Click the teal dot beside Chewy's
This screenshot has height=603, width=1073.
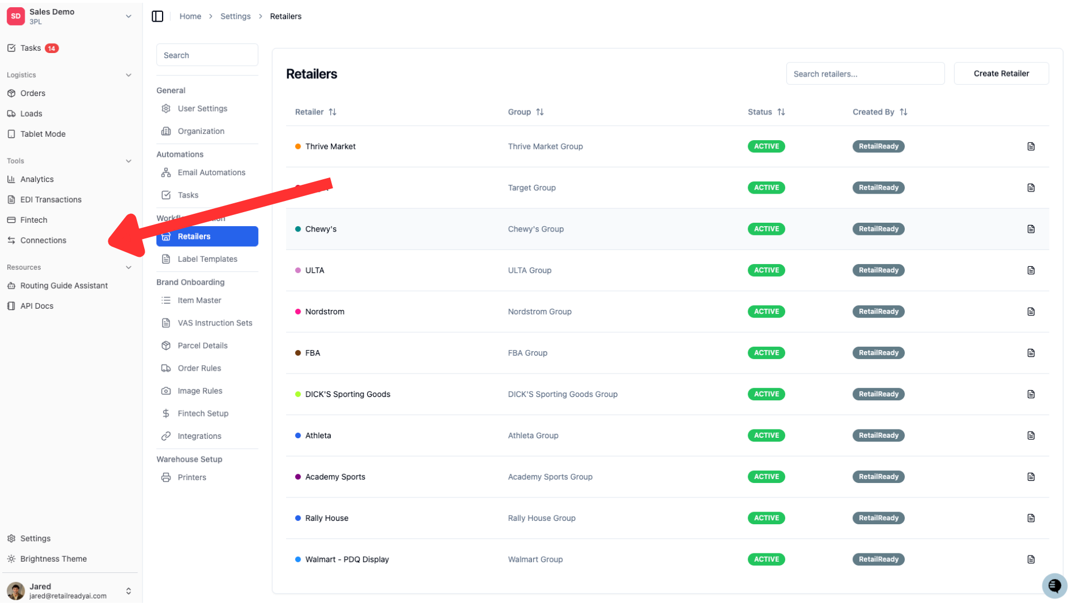coord(298,229)
